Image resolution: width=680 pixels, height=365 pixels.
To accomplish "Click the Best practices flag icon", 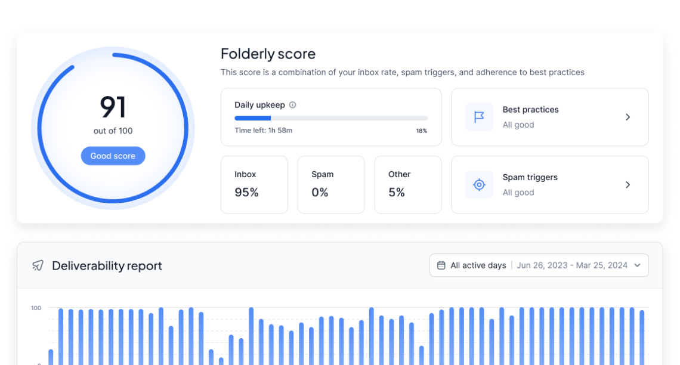I will (479, 117).
